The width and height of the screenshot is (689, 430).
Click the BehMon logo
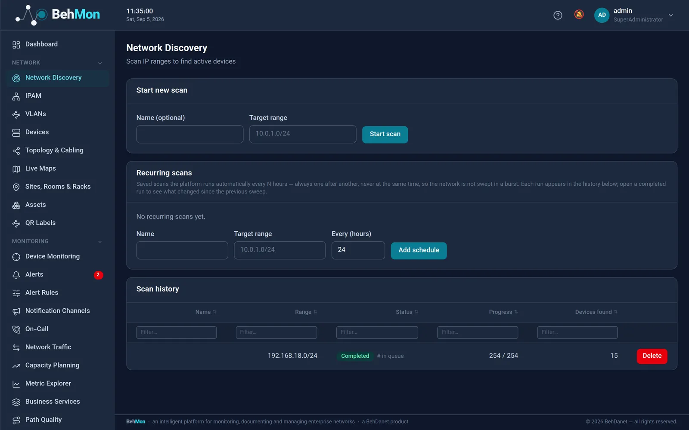tap(58, 15)
